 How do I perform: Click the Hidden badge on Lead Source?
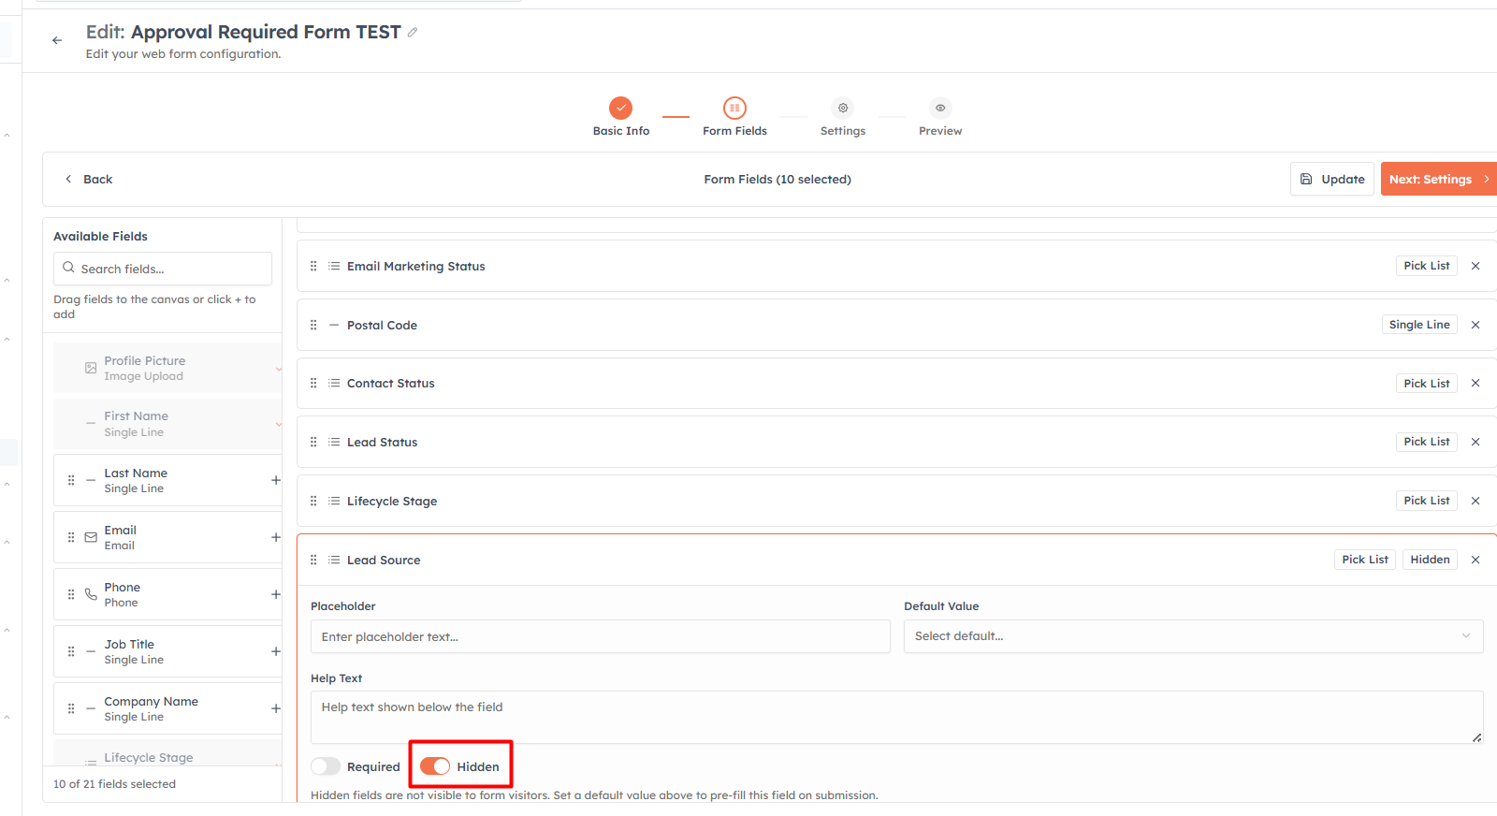(x=1430, y=560)
